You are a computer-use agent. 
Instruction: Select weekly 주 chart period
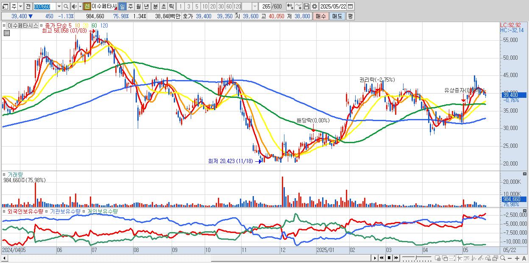tap(131, 6)
